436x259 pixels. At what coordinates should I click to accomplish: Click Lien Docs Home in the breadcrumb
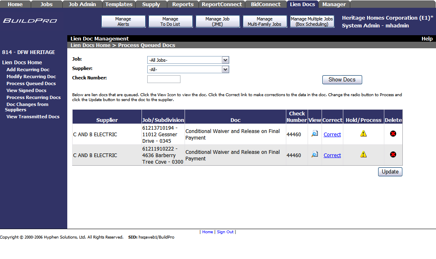(90, 45)
